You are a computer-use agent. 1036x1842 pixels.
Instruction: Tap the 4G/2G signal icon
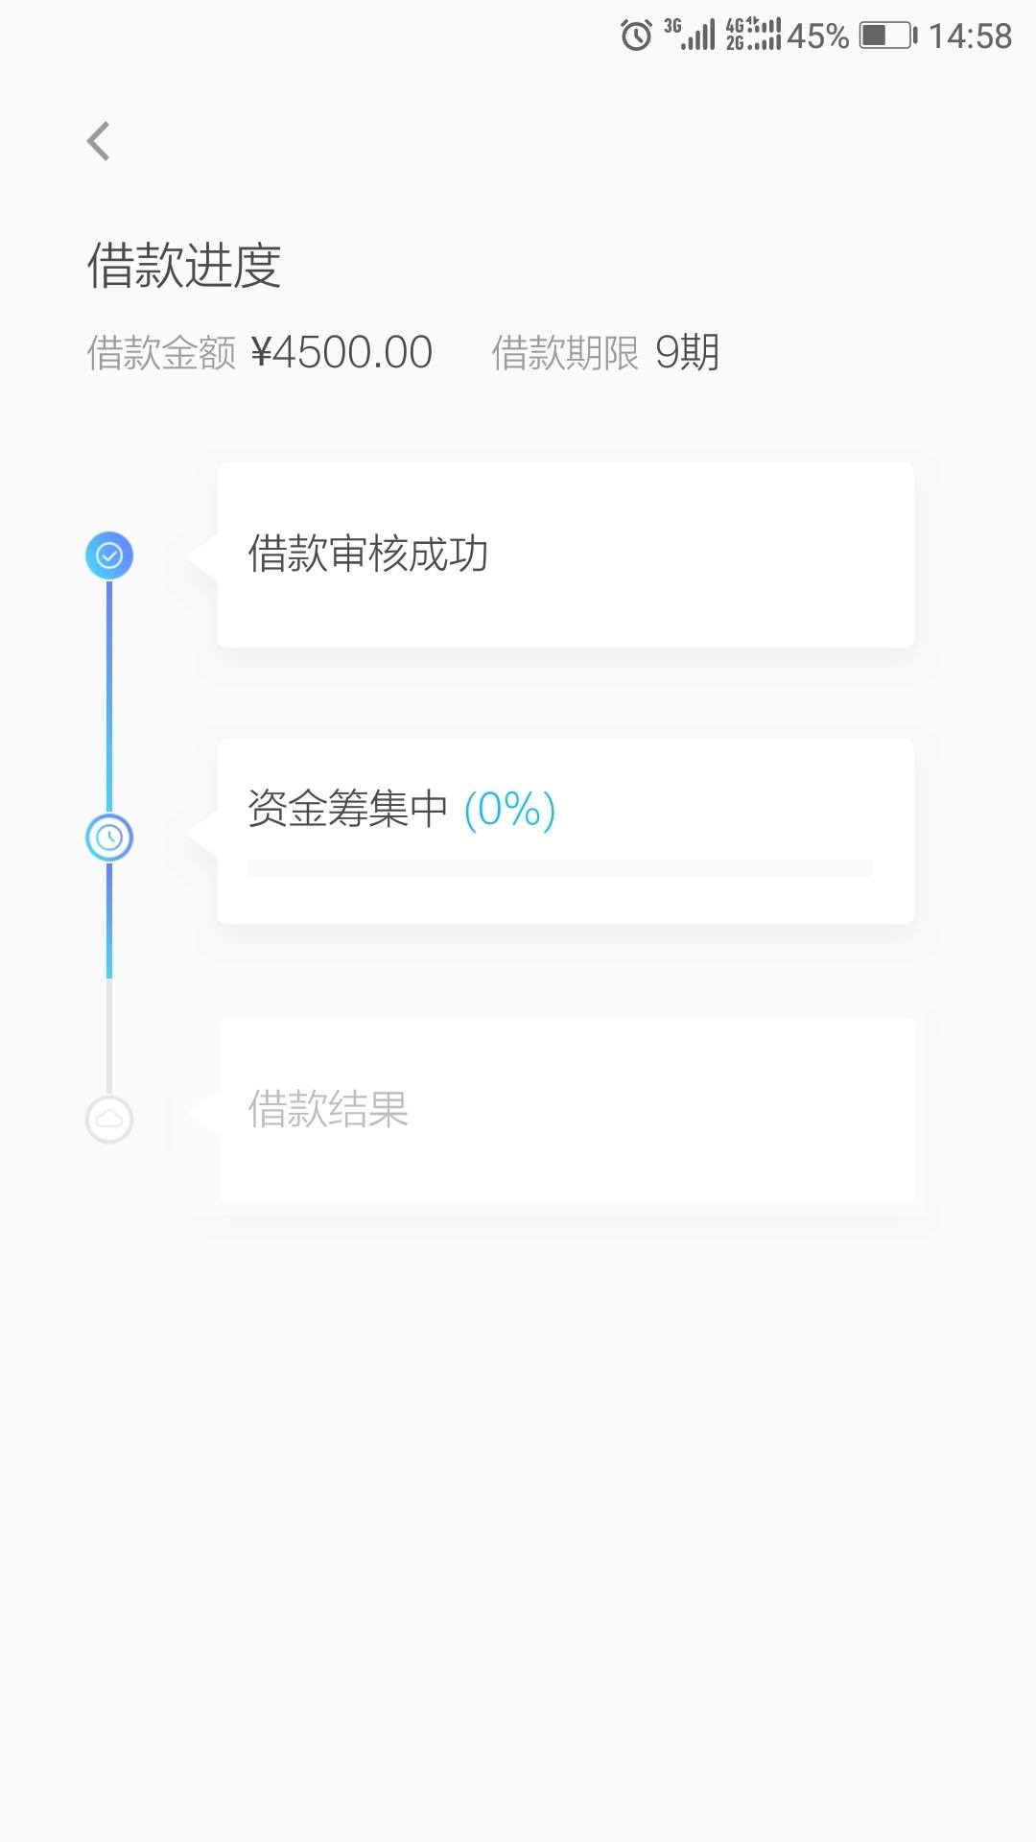(753, 35)
